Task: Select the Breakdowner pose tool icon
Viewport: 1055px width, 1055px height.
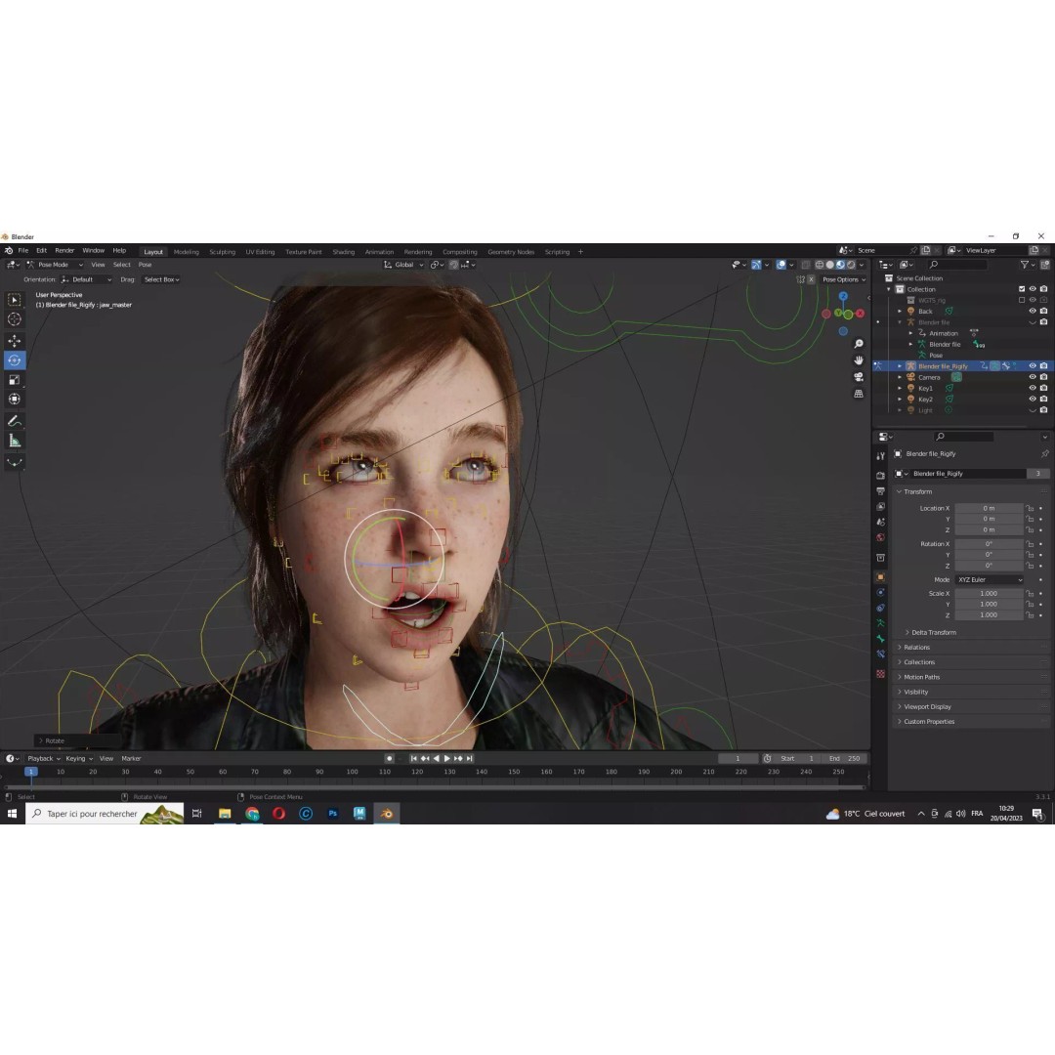Action: coord(14,462)
